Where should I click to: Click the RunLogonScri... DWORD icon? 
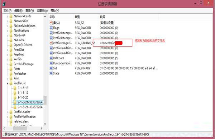(x=51, y=63)
